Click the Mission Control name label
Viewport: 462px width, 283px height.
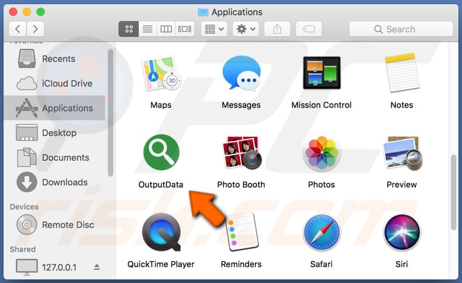pos(322,105)
